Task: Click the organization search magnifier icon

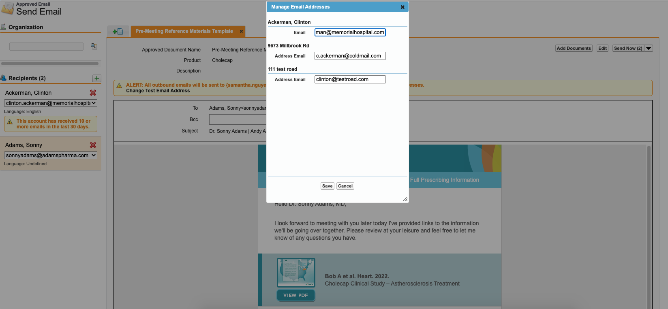Action: [x=94, y=47]
